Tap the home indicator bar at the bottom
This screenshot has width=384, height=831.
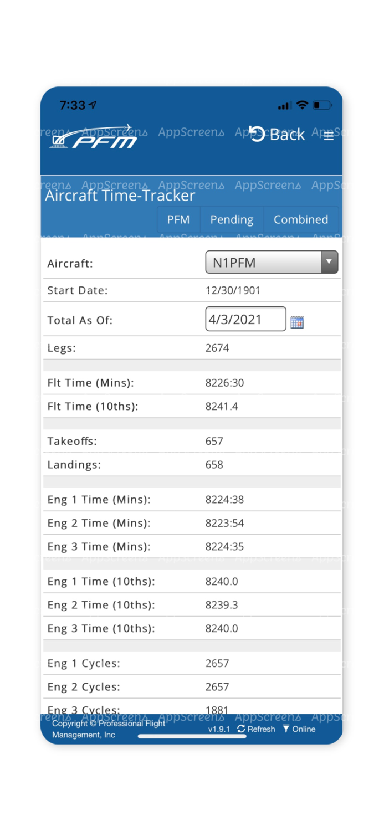191,737
